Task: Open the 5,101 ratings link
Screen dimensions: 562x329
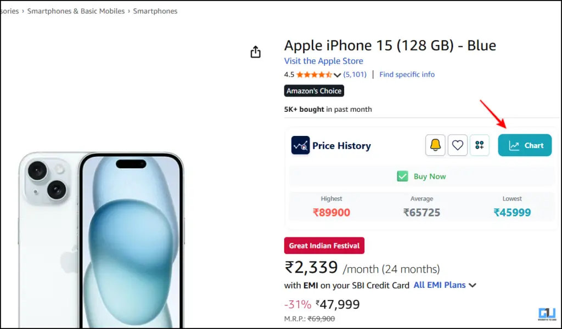Action: click(355, 75)
